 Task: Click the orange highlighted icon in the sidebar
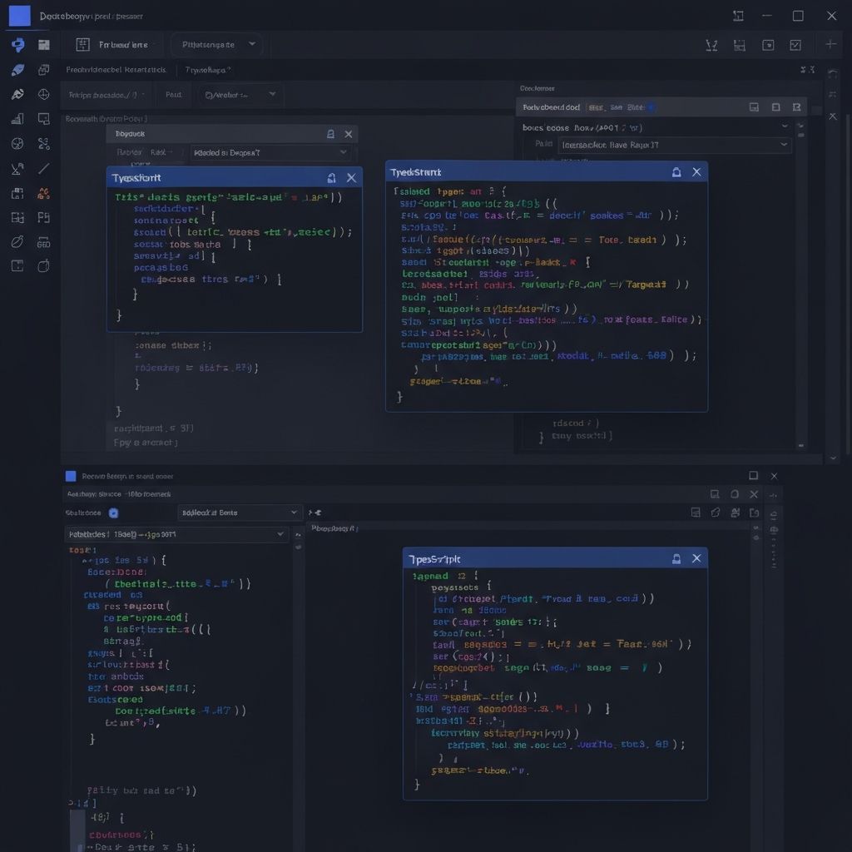[44, 194]
